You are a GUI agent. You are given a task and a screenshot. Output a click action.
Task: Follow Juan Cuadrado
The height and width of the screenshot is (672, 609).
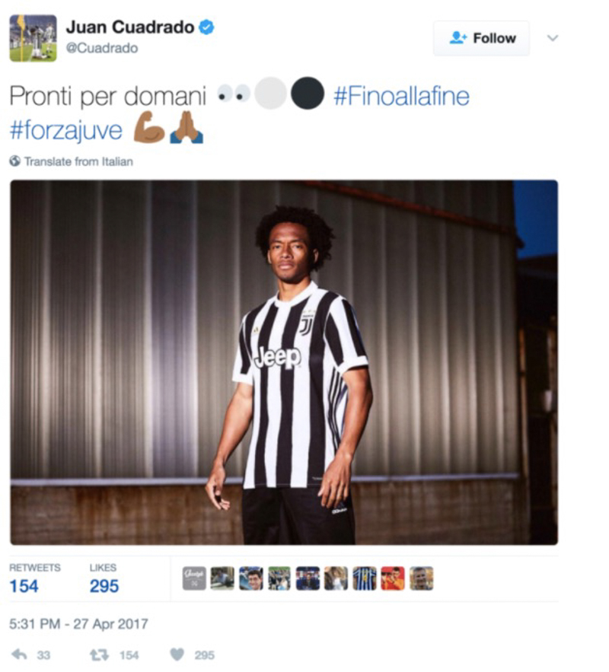click(x=481, y=38)
